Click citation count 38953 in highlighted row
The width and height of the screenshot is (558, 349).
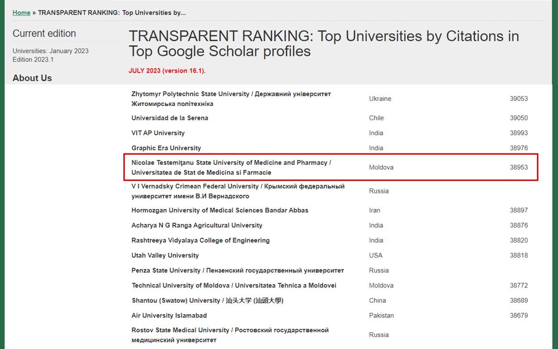coord(518,168)
